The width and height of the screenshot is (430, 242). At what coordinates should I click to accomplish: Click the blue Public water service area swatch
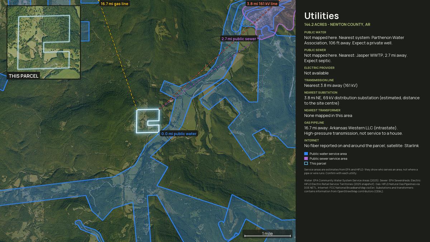click(x=306, y=153)
